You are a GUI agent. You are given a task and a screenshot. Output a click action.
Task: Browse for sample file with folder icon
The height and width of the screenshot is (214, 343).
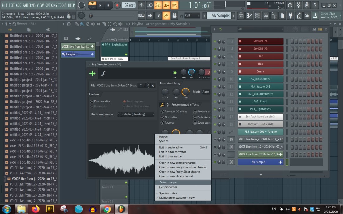click(x=141, y=86)
